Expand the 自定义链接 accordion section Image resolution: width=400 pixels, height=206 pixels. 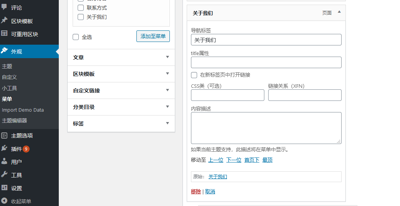pos(121,90)
